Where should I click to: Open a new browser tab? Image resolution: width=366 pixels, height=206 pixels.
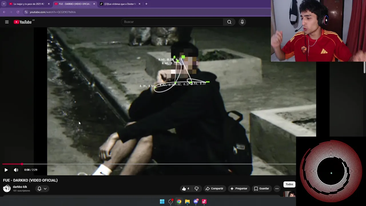(146, 4)
